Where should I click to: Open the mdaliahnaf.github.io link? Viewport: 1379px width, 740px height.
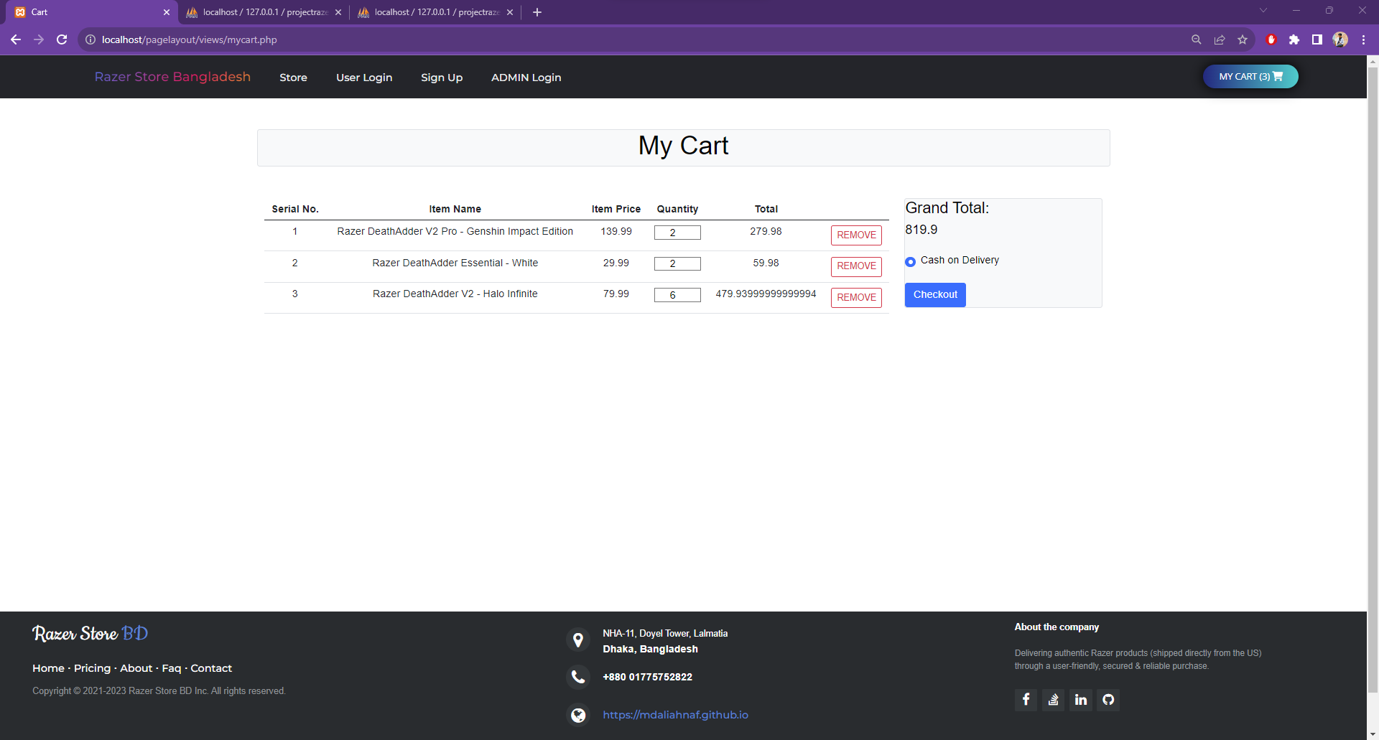[x=675, y=715]
